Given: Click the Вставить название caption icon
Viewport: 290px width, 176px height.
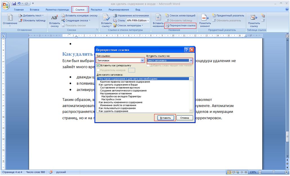Looking at the screenshot, I should [x=158, y=20].
